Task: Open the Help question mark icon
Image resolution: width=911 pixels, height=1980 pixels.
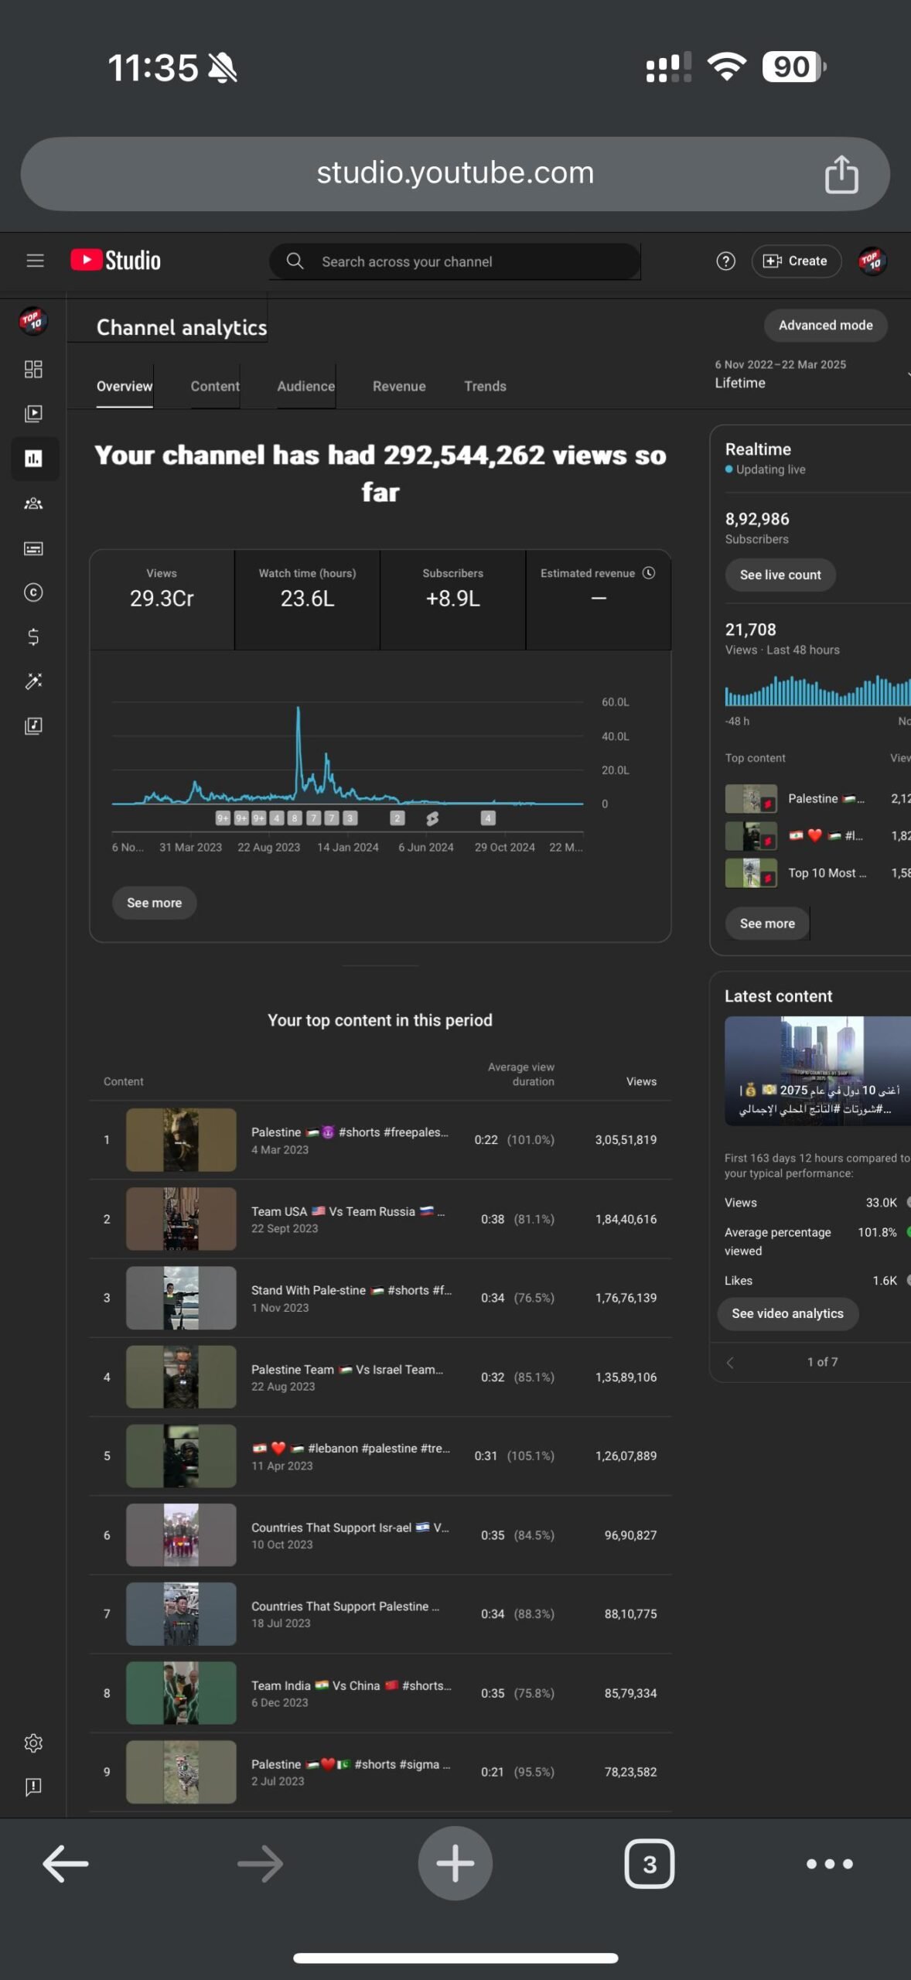Action: click(725, 261)
